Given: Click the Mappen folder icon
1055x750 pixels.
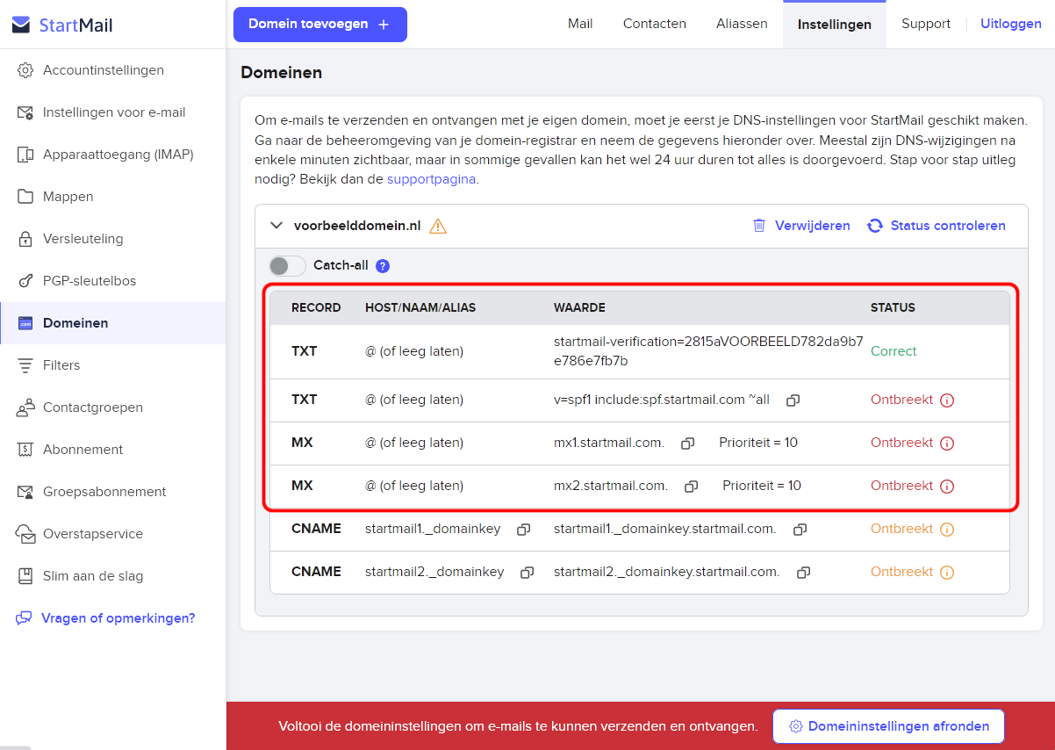Looking at the screenshot, I should 25,197.
